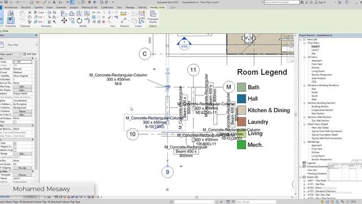Screen dimensions: 362x204
Task: Select the Rotate tool
Action: click(x=79, y=20)
